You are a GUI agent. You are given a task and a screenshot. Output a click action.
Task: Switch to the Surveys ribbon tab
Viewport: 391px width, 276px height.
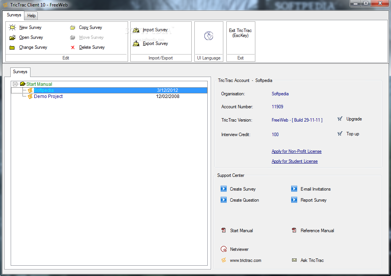coord(14,15)
